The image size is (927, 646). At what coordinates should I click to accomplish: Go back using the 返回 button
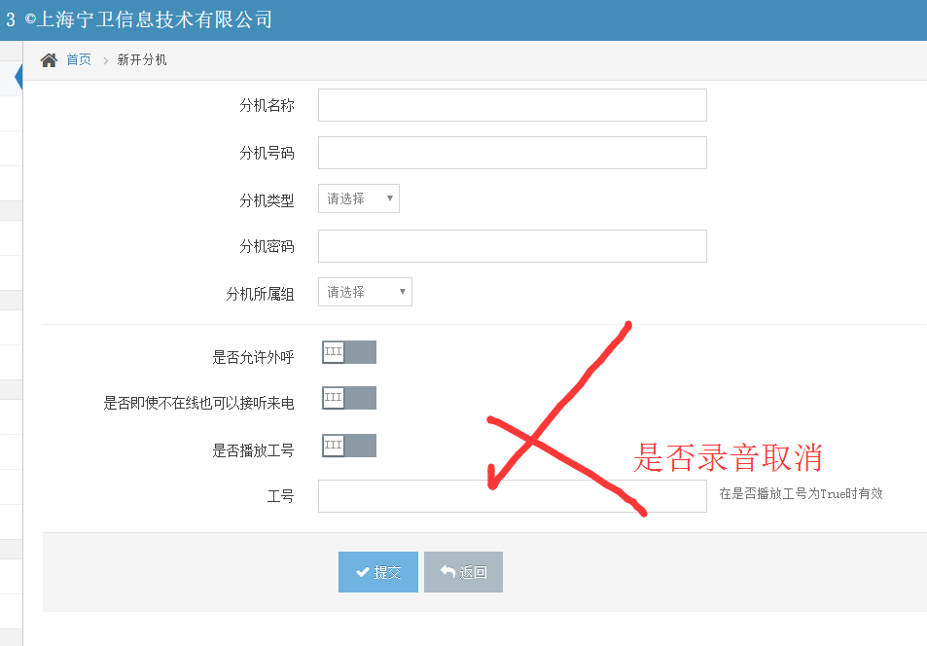pyautogui.click(x=463, y=572)
